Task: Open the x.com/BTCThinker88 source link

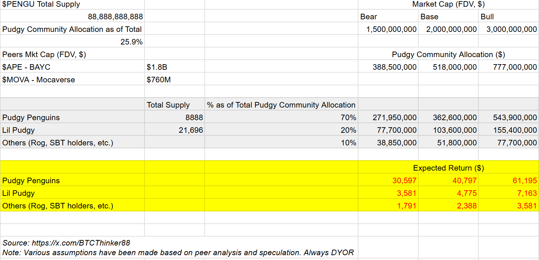Action: 81,243
